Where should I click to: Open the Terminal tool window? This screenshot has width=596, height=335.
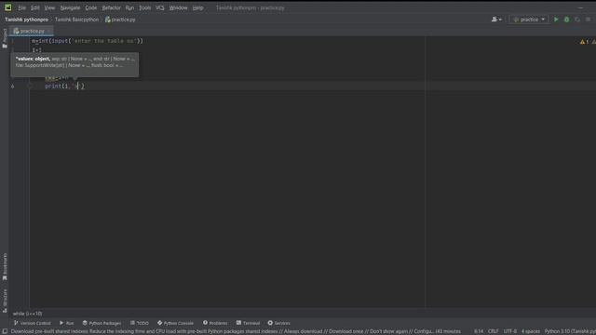pos(248,323)
